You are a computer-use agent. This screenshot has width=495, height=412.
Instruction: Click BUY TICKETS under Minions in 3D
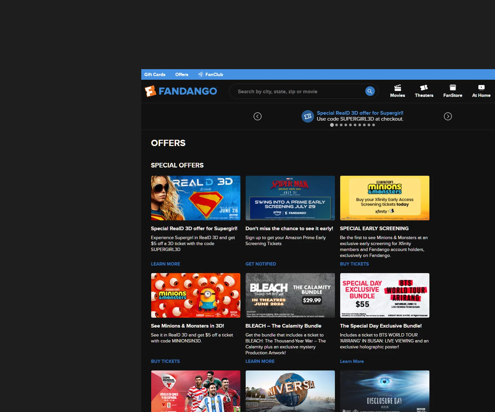[165, 361]
